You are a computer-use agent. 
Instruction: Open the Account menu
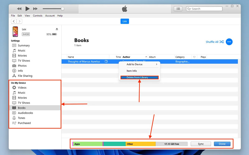(x=50, y=15)
